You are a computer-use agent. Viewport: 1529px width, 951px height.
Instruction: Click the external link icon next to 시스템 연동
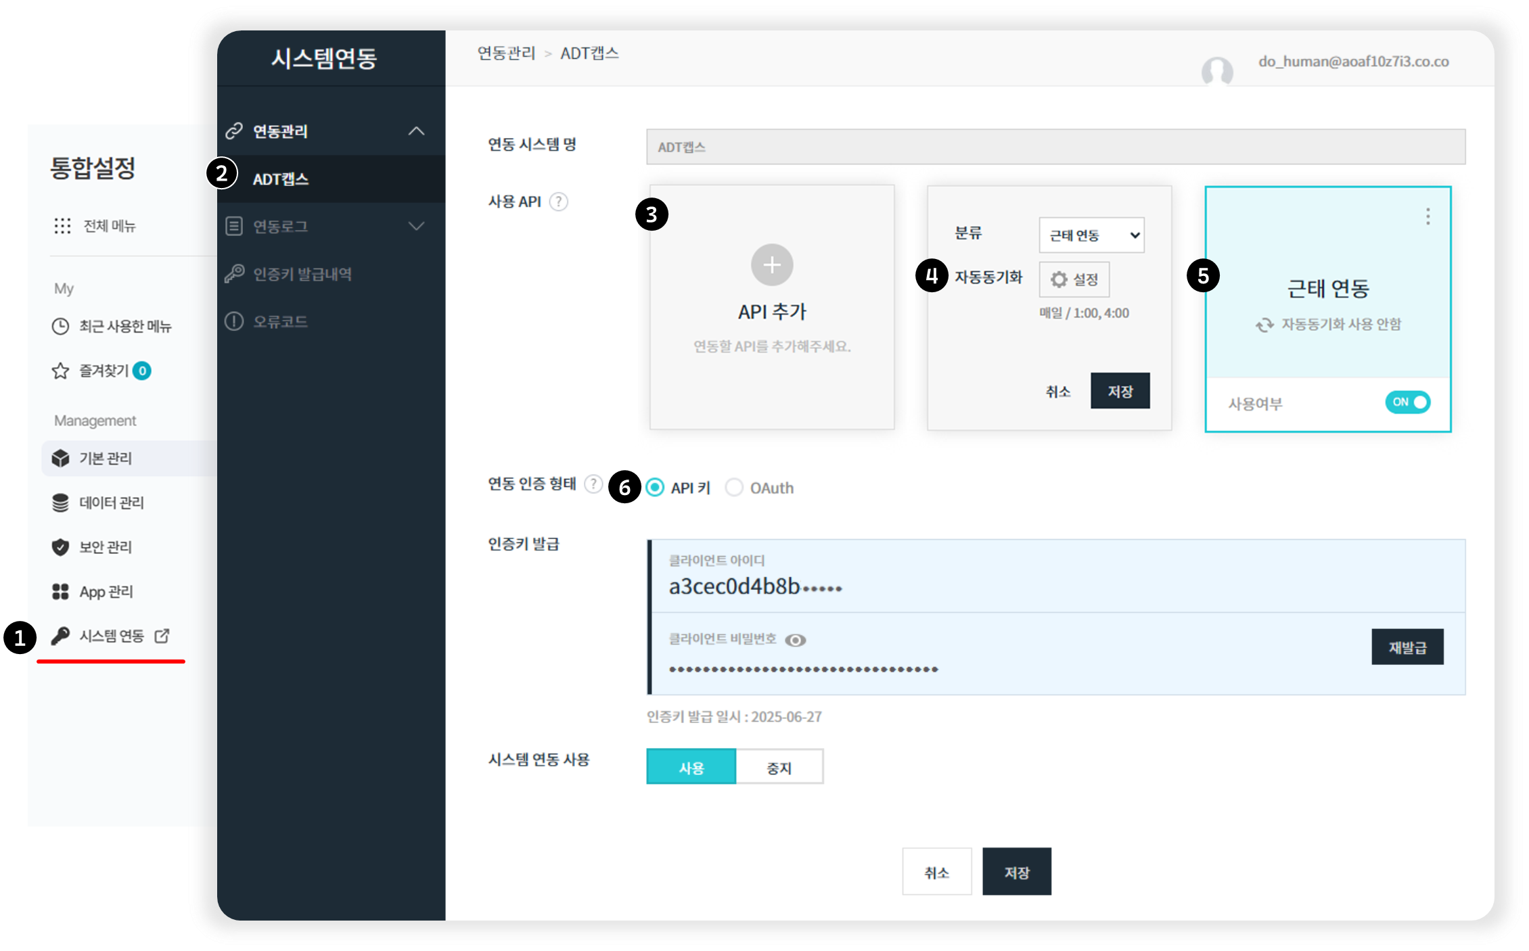tap(162, 636)
